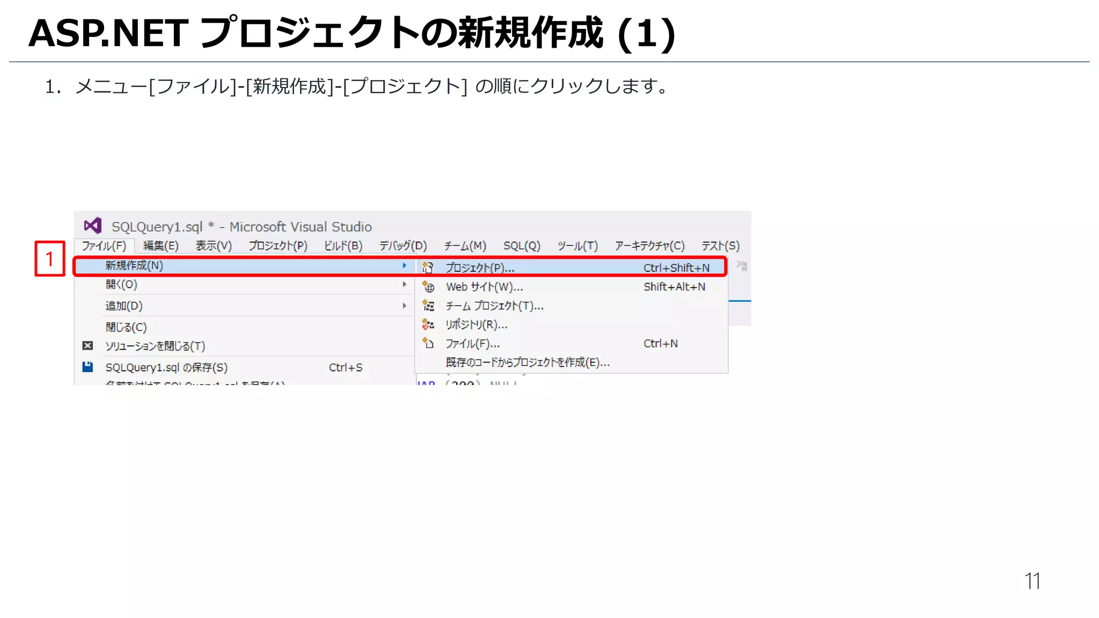1099x618 pixels.
Task: Open the デバッグ(D) menu
Action: click(403, 246)
